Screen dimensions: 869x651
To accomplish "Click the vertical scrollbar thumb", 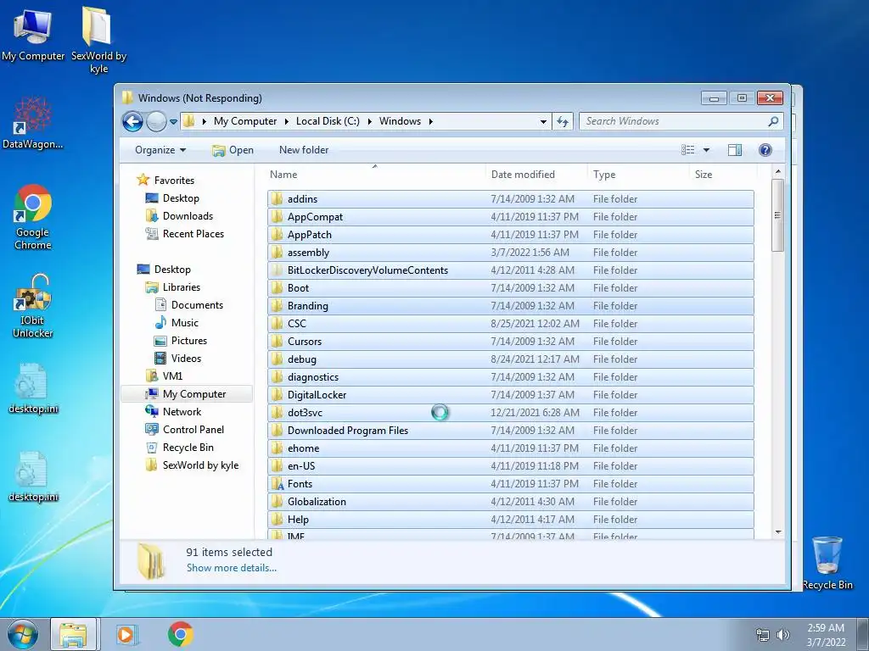I will click(778, 214).
